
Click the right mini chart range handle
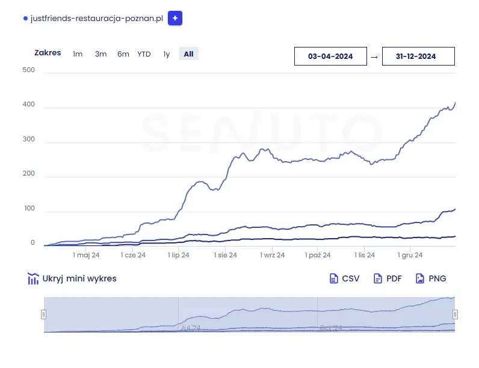(x=455, y=314)
